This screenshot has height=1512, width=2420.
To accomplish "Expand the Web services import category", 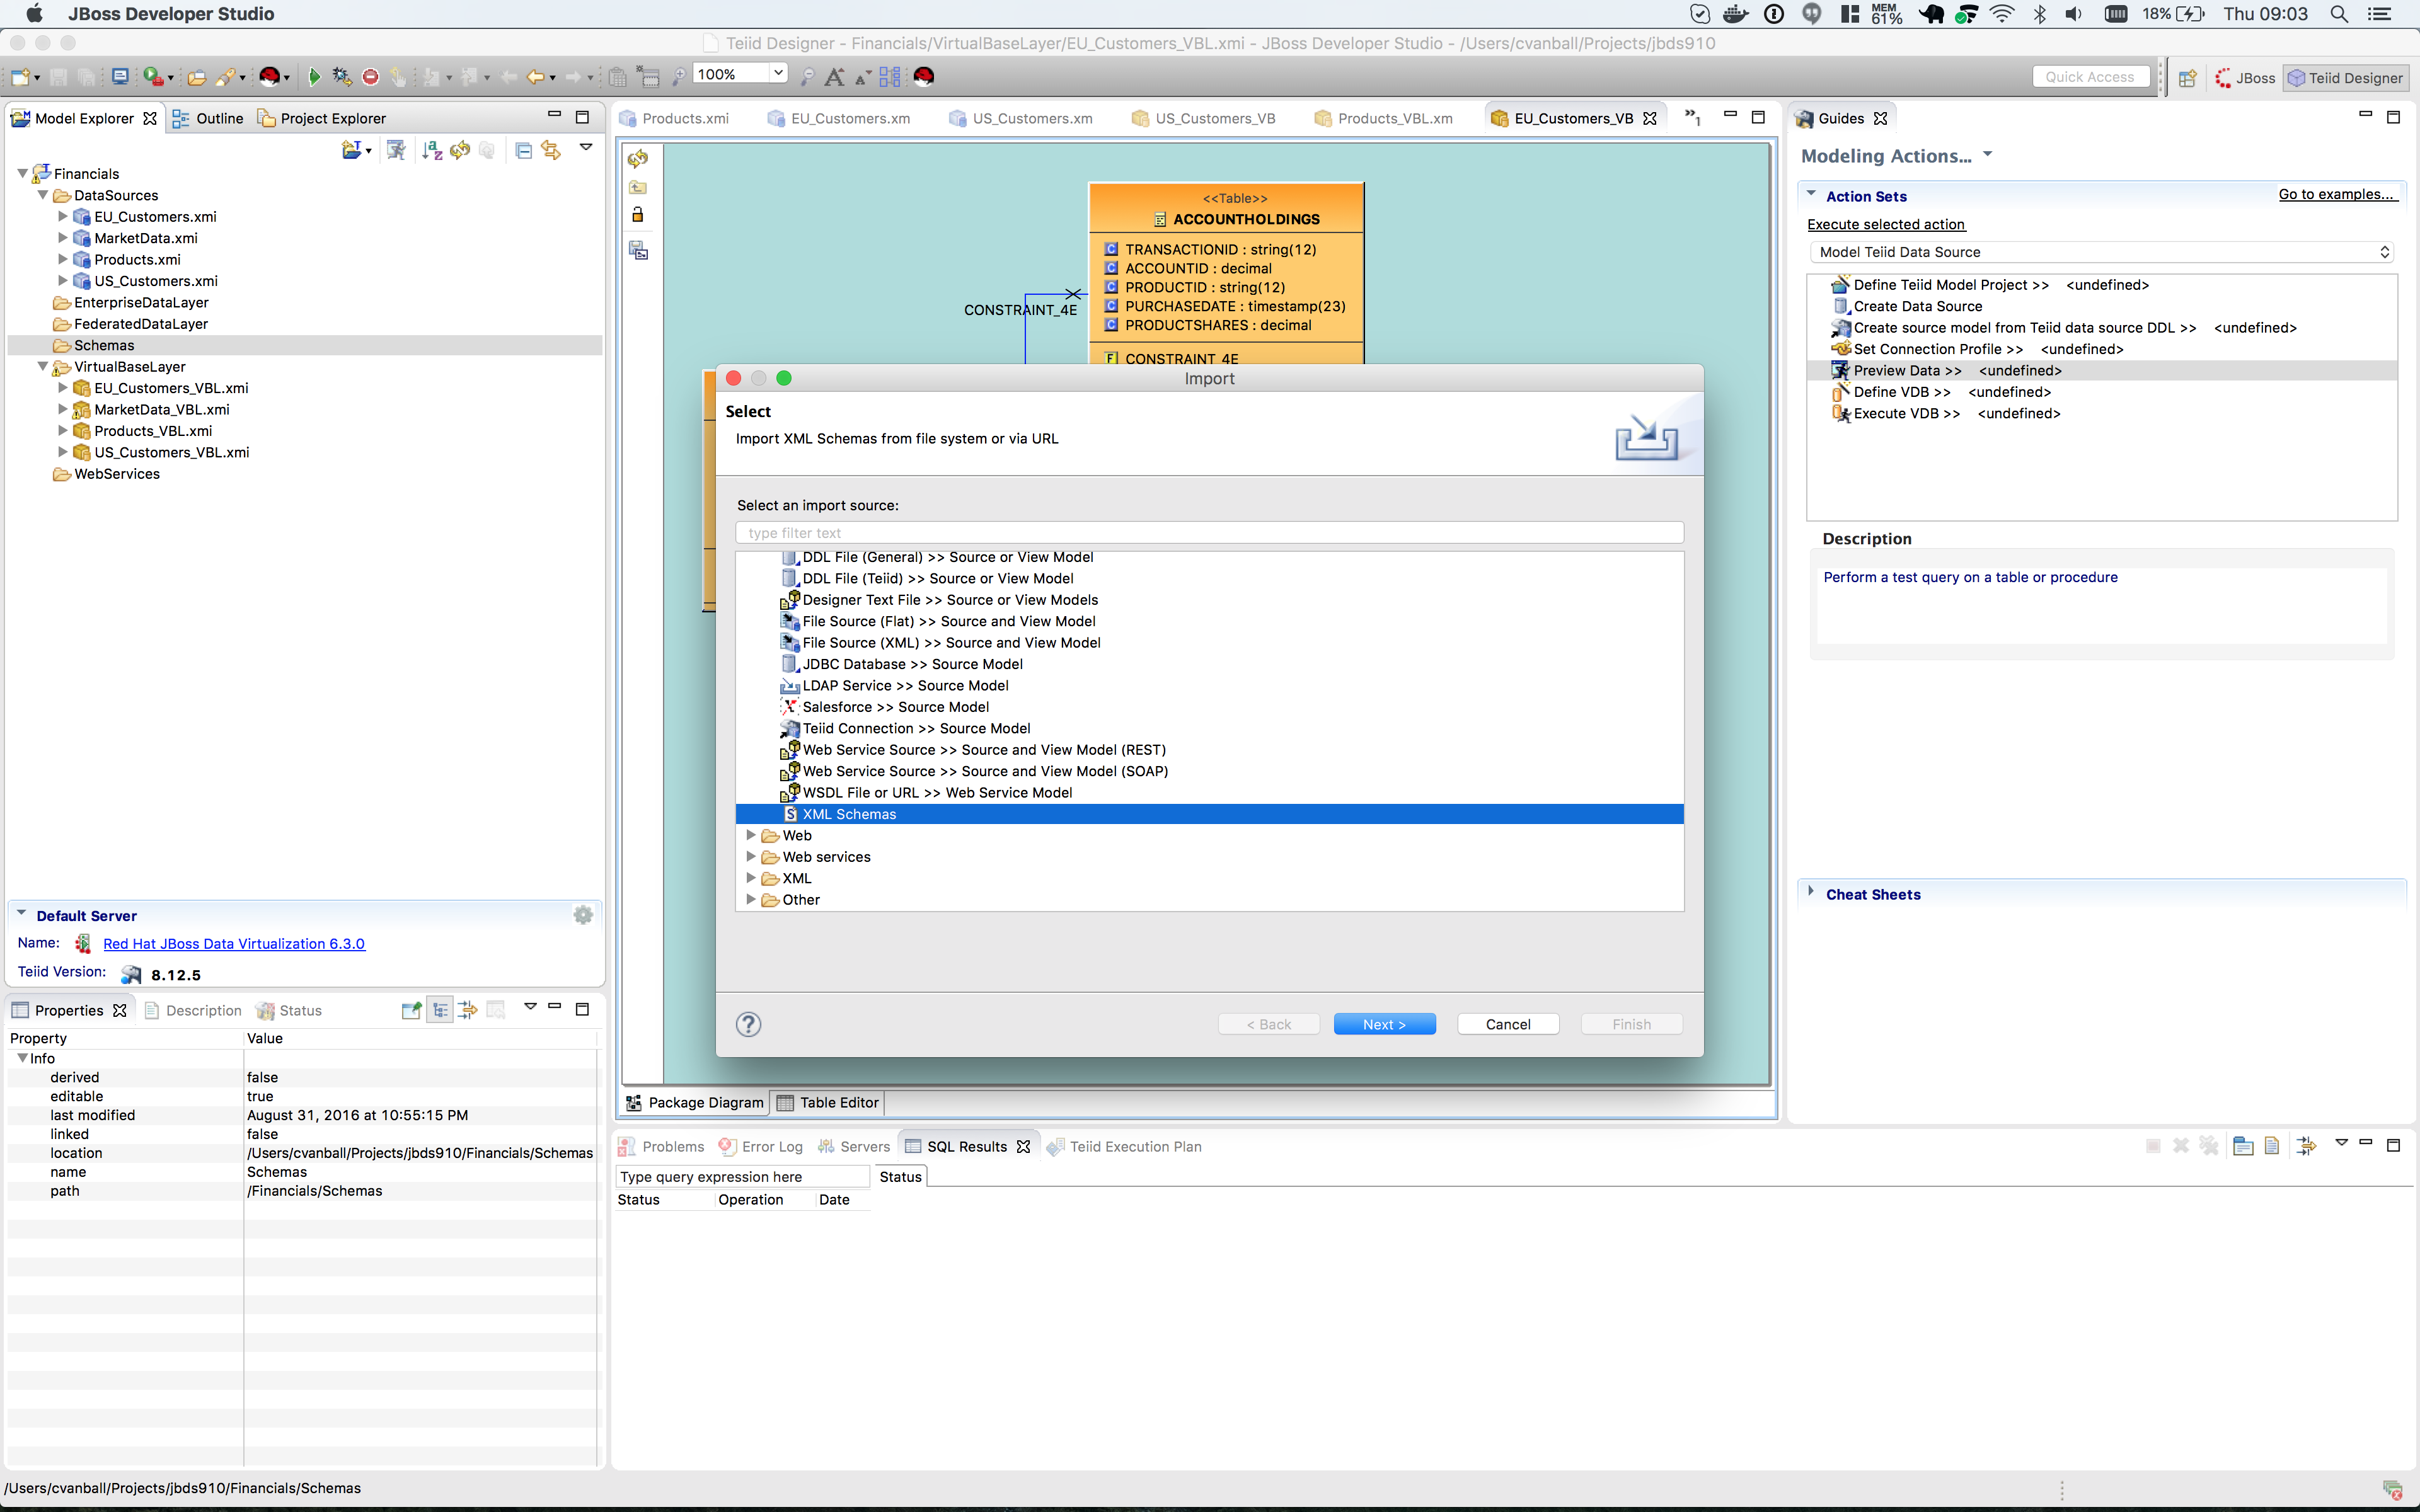I will pos(752,856).
